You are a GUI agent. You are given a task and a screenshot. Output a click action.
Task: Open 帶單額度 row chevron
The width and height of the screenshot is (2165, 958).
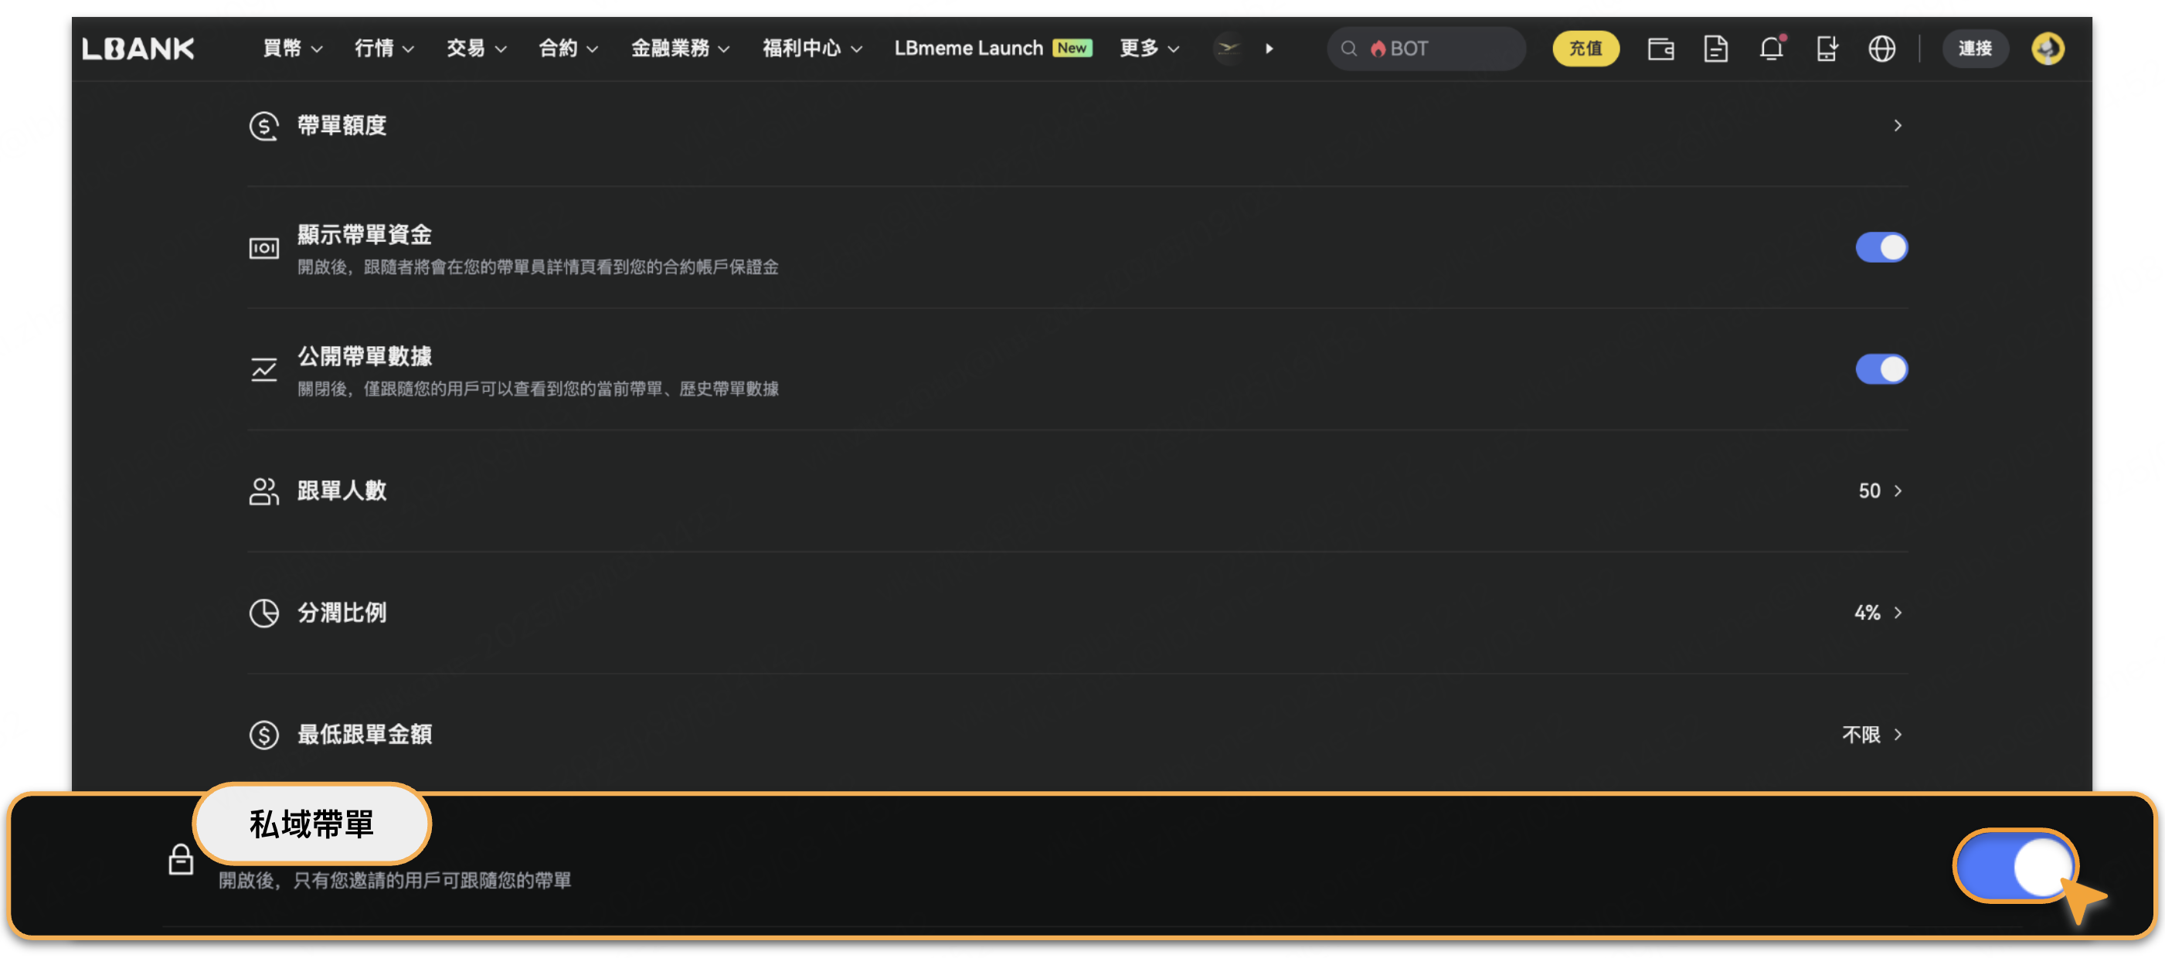[1898, 126]
